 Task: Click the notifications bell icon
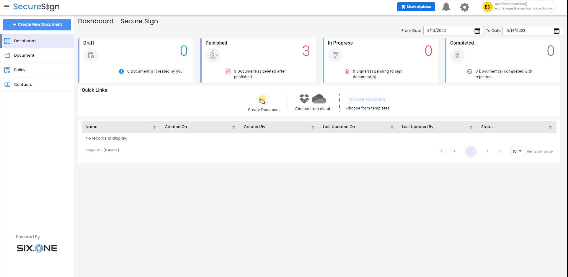[x=446, y=7]
